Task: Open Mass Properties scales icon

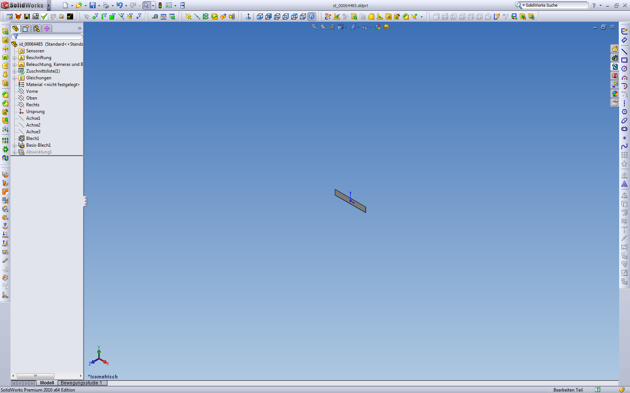Action: pos(163,16)
